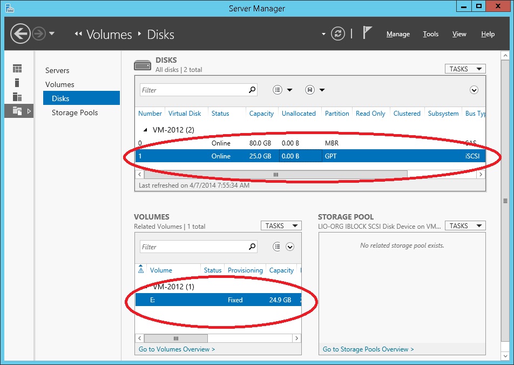514x365 pixels.
Task: Select the All Servers sidebar icon
Action: (x=17, y=97)
